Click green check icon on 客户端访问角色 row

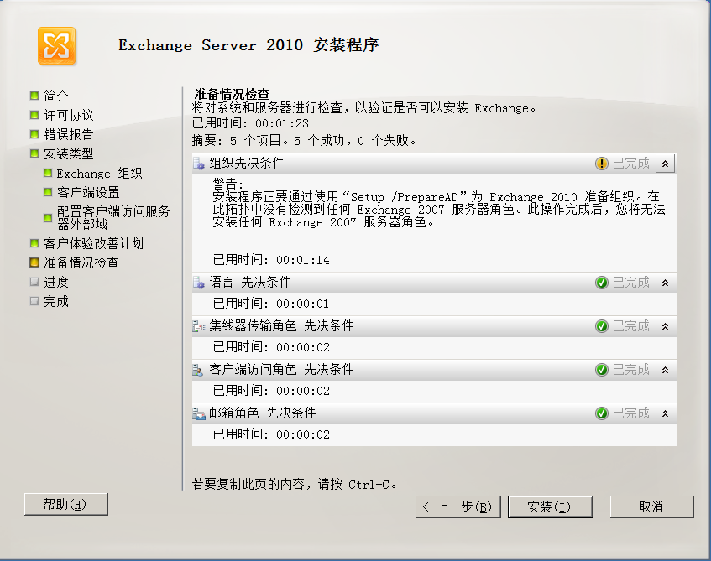601,370
